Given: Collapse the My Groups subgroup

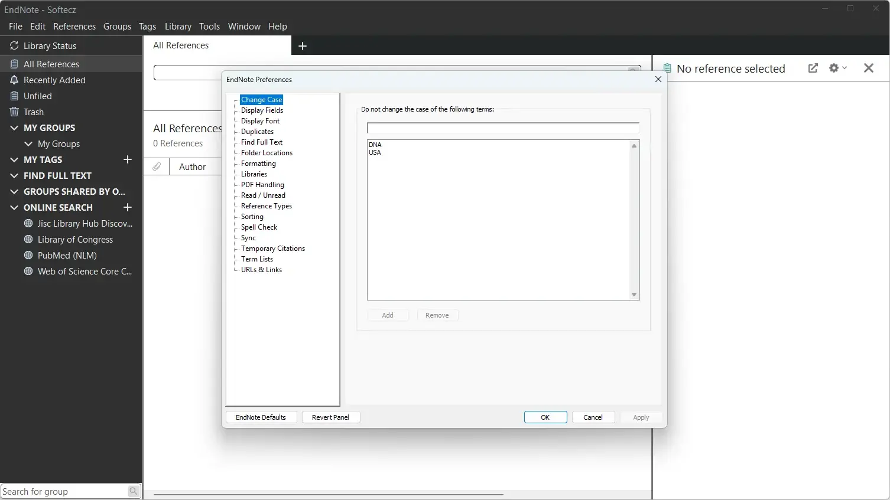Looking at the screenshot, I should (28, 143).
